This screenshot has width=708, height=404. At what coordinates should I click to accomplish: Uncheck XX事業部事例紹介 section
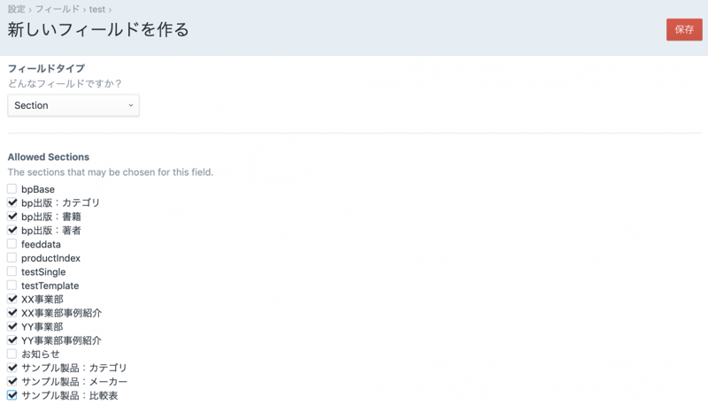point(12,313)
